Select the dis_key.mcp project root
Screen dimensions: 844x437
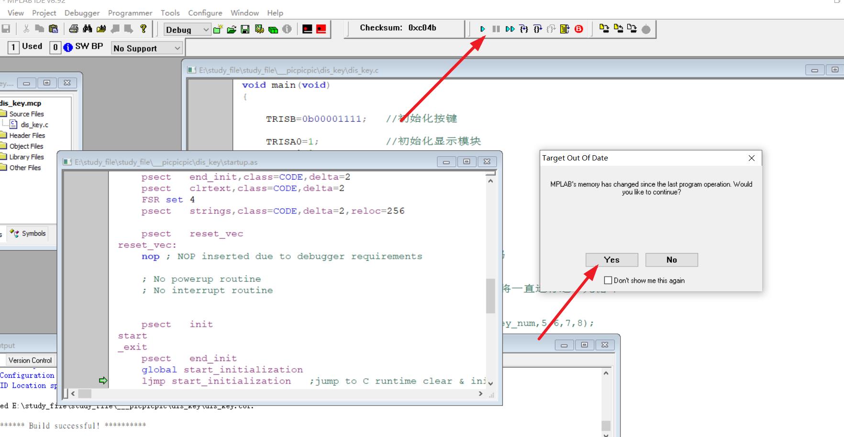21,103
